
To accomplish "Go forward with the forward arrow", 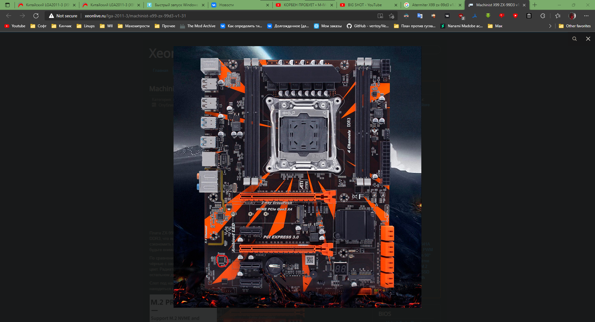I will click(22, 16).
